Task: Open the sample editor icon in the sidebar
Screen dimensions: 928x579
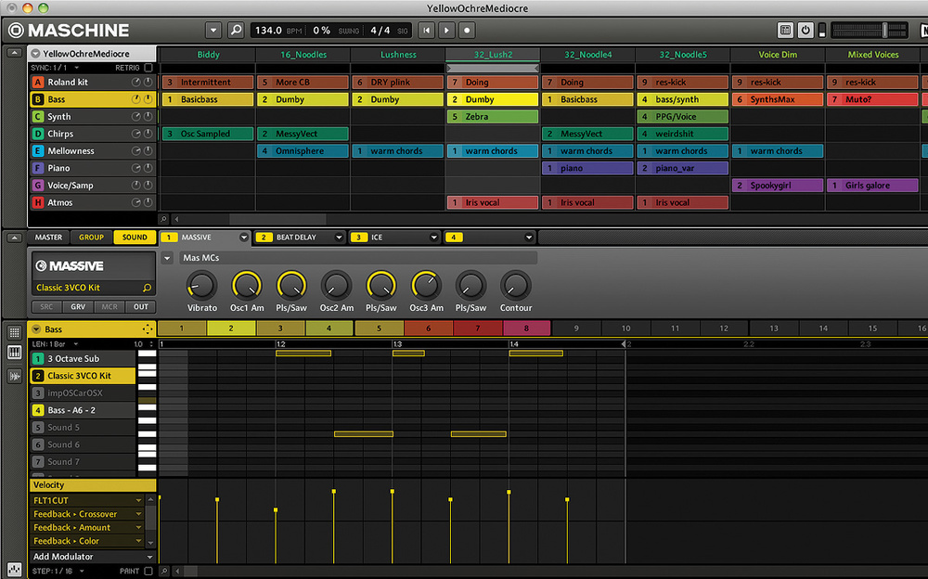Action: coord(15,375)
